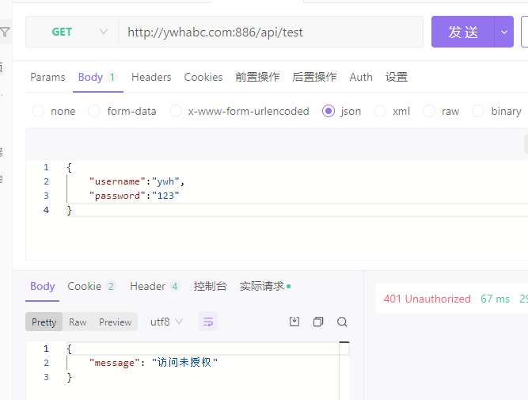This screenshot has width=528, height=400.
Task: Switch to the 实际请求 tab
Action: tap(265, 286)
